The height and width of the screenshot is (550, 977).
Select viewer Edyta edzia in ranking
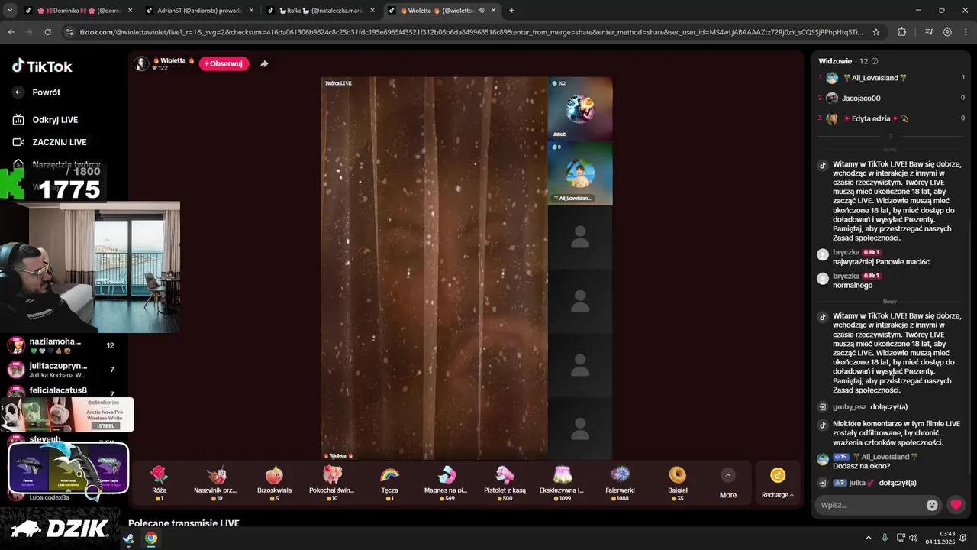[891, 118]
